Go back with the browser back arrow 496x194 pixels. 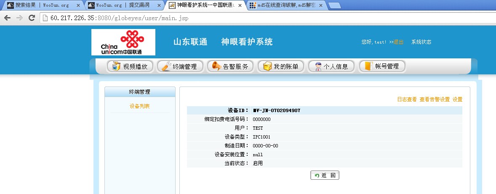(x=7, y=18)
